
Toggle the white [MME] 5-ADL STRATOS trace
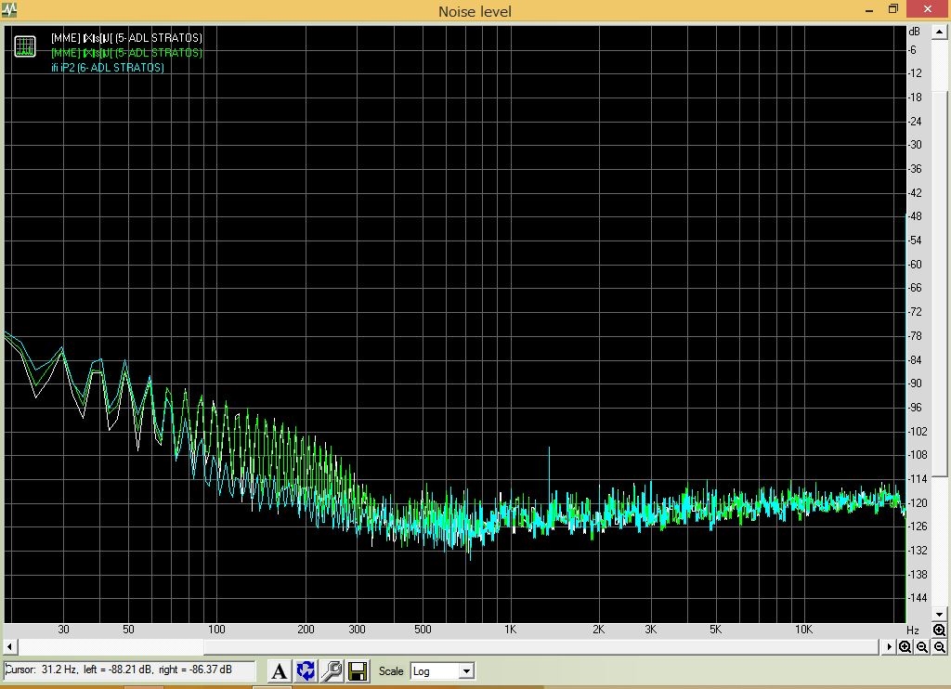[x=126, y=37]
